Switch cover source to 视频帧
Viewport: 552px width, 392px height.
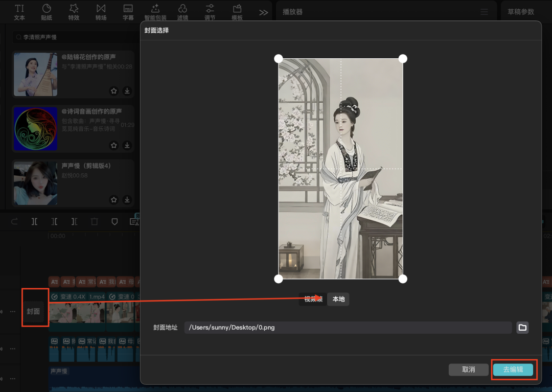(313, 299)
